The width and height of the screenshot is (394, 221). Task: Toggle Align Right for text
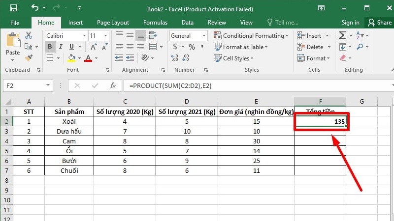[141, 47]
